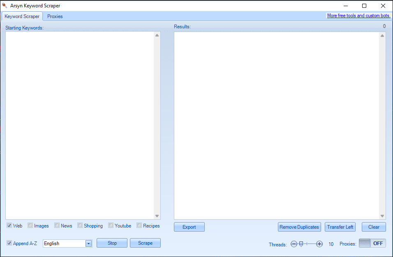
Task: Check the Shopping option
Action: [80, 225]
